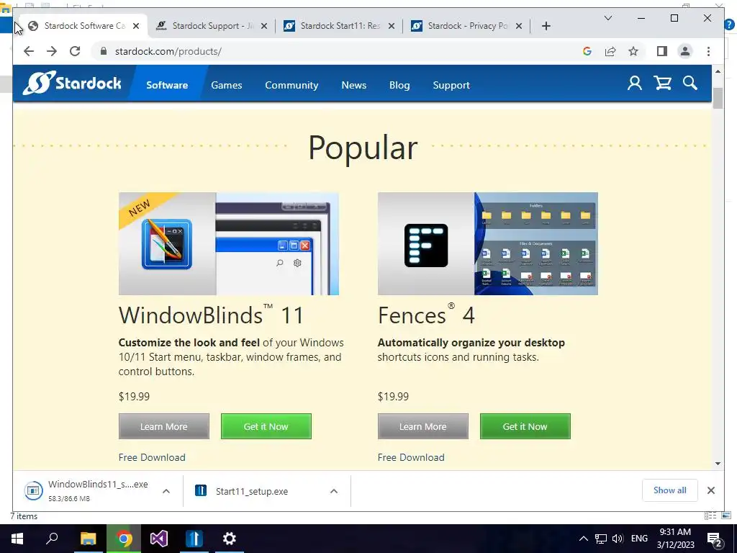The height and width of the screenshot is (553, 737).
Task: Click the scrollbar down arrow
Action: point(718,464)
